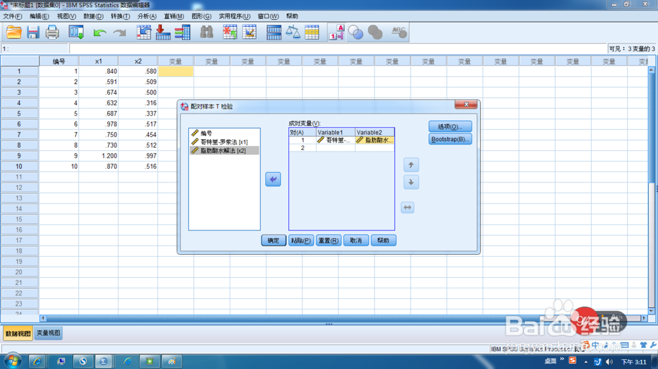
Task: Open the 数据(D) menu
Action: click(93, 16)
